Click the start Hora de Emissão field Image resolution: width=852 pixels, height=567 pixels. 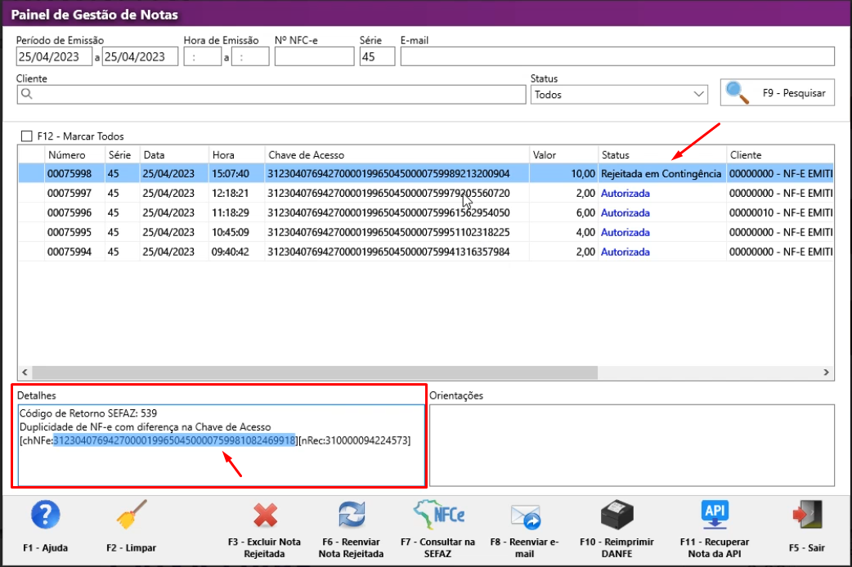point(202,56)
